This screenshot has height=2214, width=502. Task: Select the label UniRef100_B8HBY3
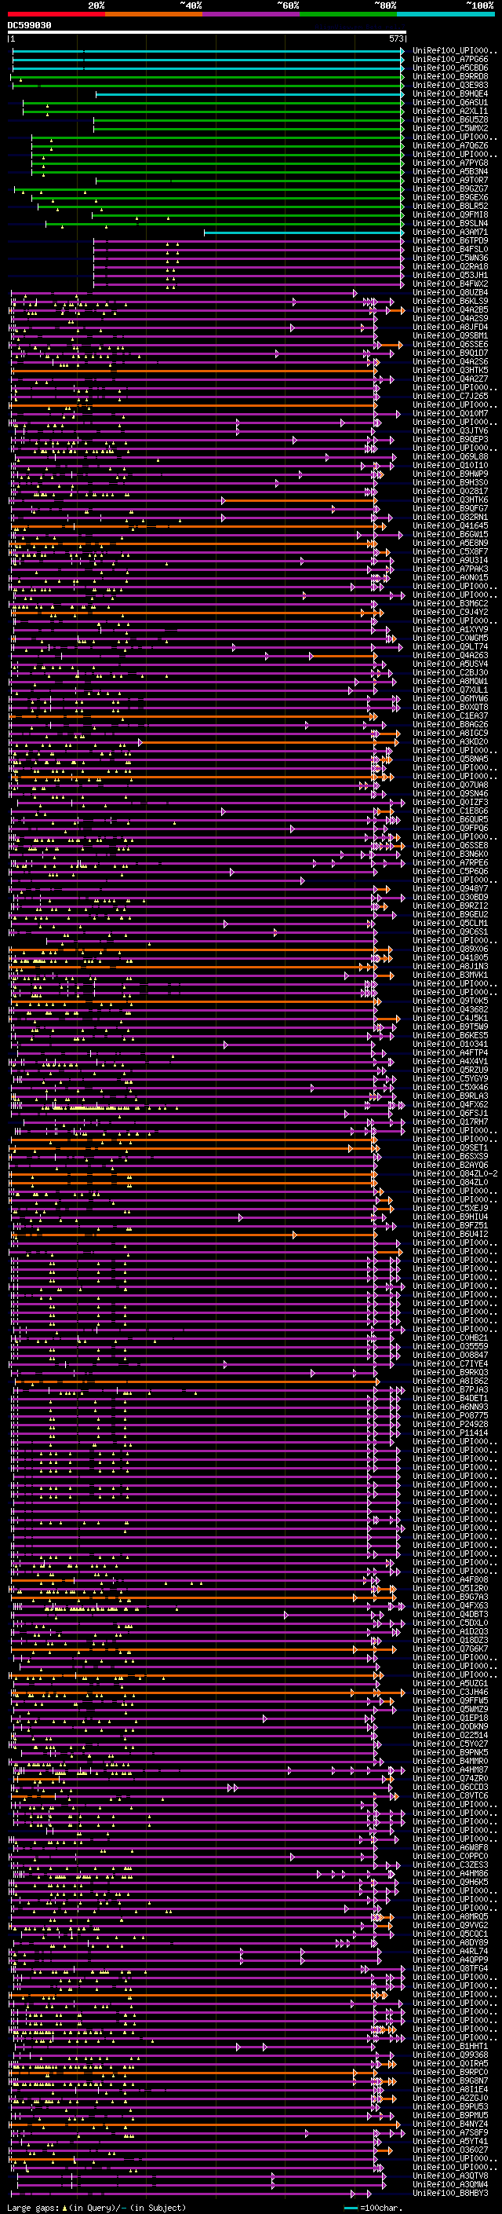[x=450, y=2193]
